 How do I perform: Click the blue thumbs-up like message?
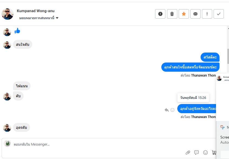[17, 31]
